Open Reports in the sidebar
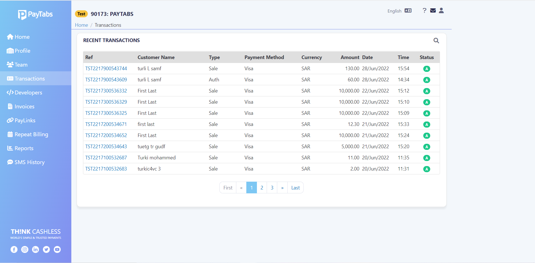The image size is (535, 263). [x=36, y=148]
